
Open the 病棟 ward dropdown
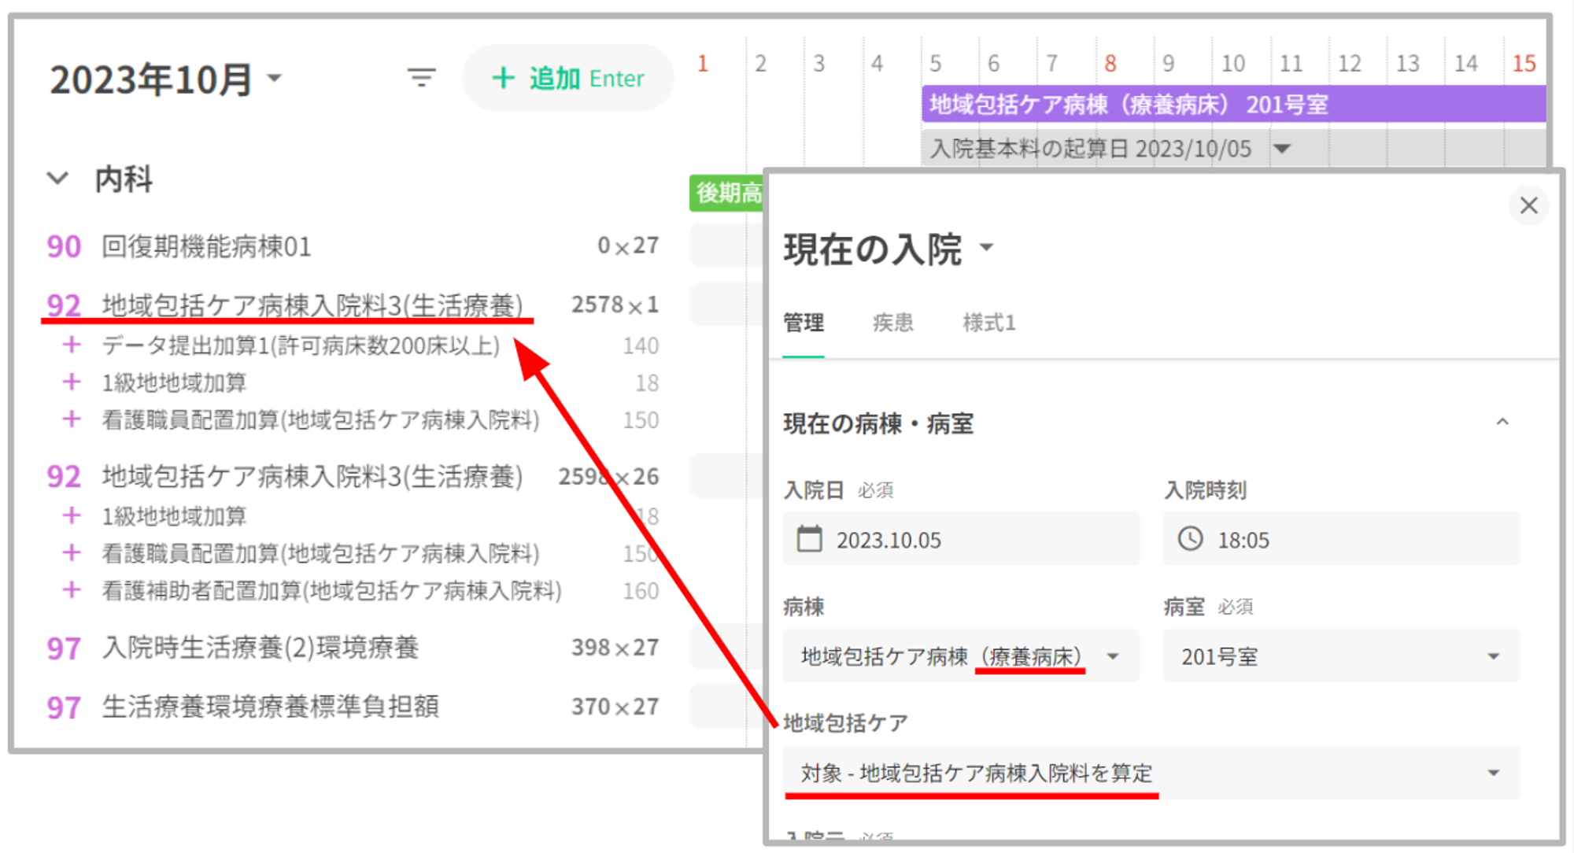click(x=1113, y=656)
